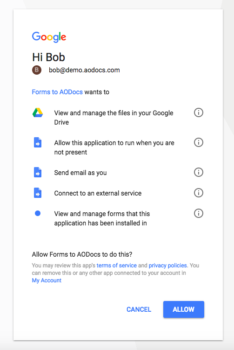The height and width of the screenshot is (350, 234).
Task: Open the privacy policies link
Action: tap(168, 266)
